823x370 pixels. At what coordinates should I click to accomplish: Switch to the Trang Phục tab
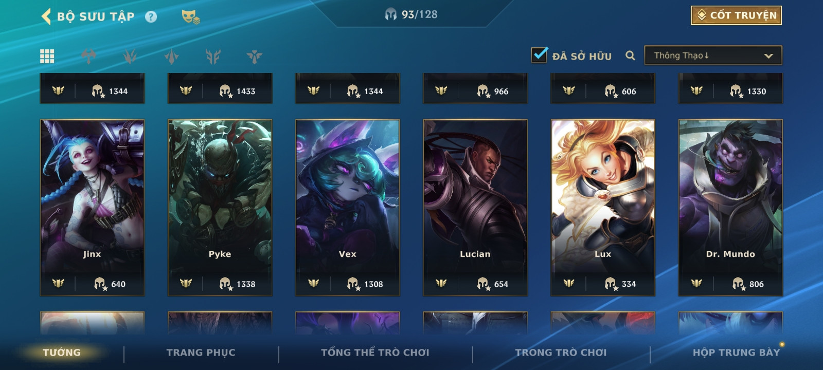tap(201, 353)
